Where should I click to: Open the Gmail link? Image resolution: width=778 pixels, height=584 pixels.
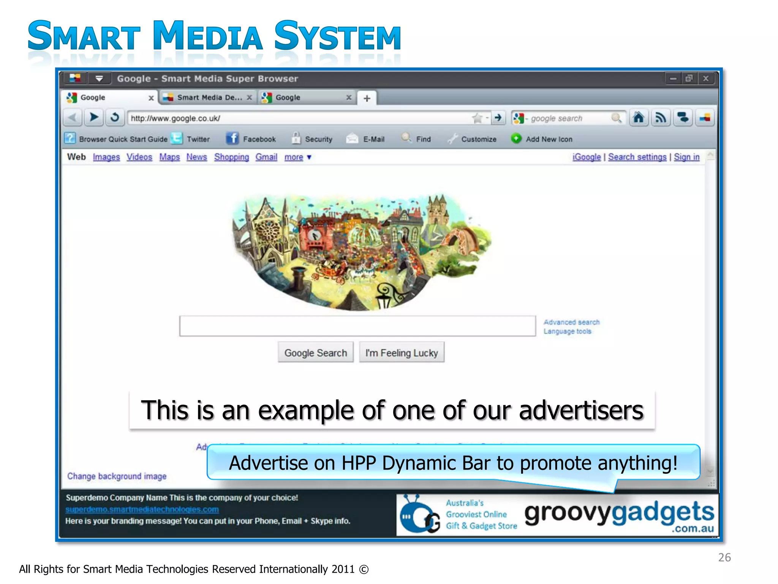tap(266, 157)
